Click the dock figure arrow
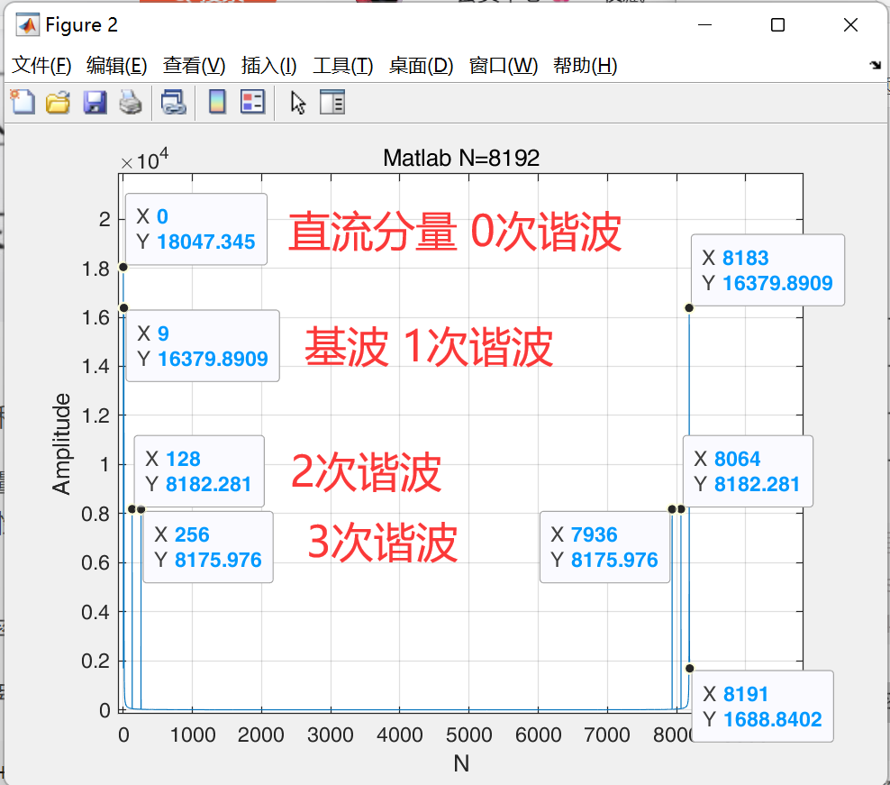 pyautogui.click(x=873, y=66)
